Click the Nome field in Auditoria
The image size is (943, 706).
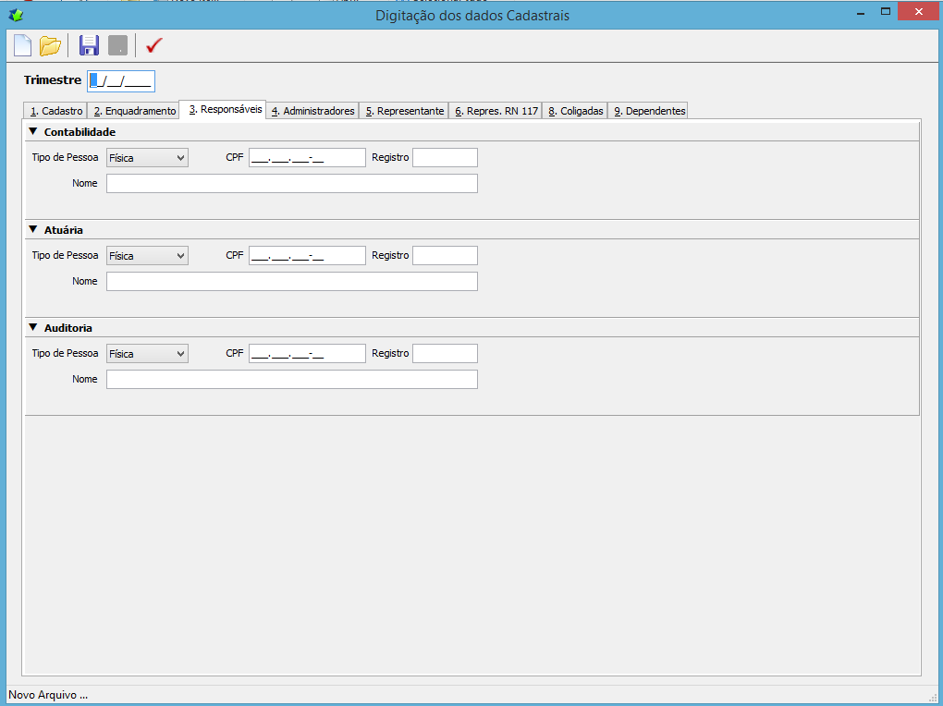(292, 380)
